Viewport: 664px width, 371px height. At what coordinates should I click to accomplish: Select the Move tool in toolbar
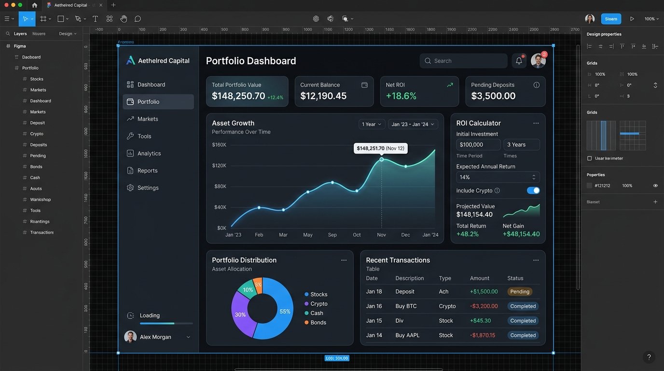pos(25,19)
